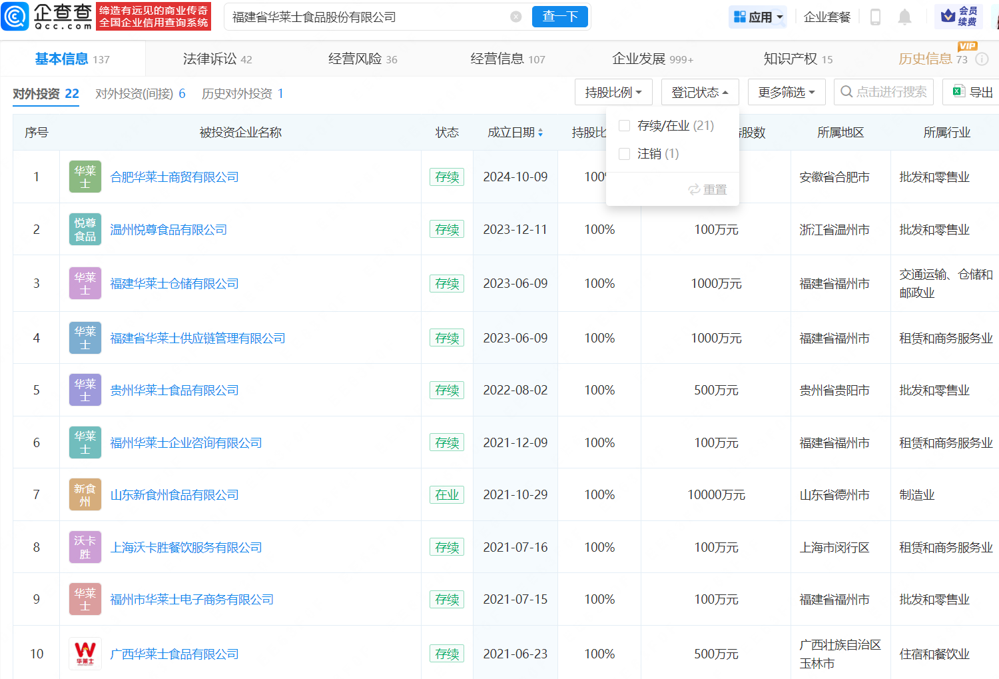The width and height of the screenshot is (999, 679).
Task: Click the VIP membership renewal crown icon
Action: click(948, 17)
